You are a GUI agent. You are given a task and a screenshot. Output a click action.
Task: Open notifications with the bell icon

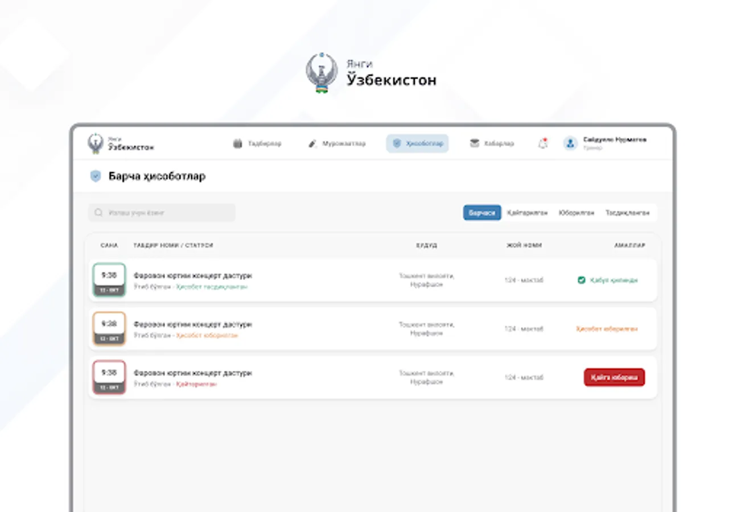[543, 143]
